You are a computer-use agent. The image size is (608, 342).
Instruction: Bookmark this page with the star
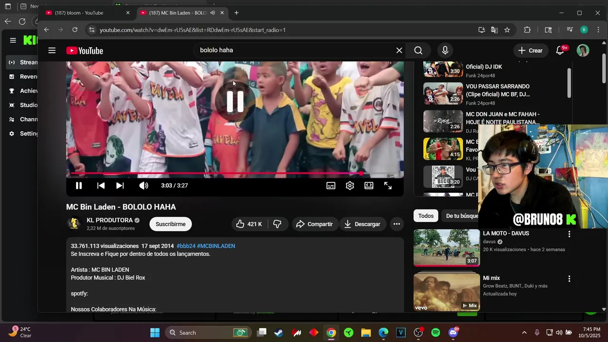click(507, 30)
